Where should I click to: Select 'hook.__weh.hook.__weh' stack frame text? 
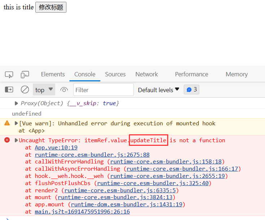tap(69, 176)
